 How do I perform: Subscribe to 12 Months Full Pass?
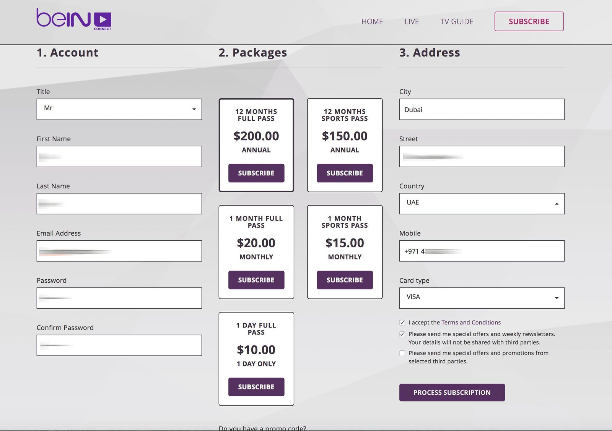coord(256,173)
